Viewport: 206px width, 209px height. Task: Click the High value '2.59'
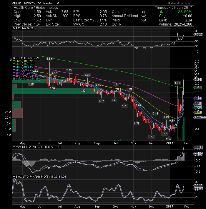pyautogui.click(x=37, y=16)
